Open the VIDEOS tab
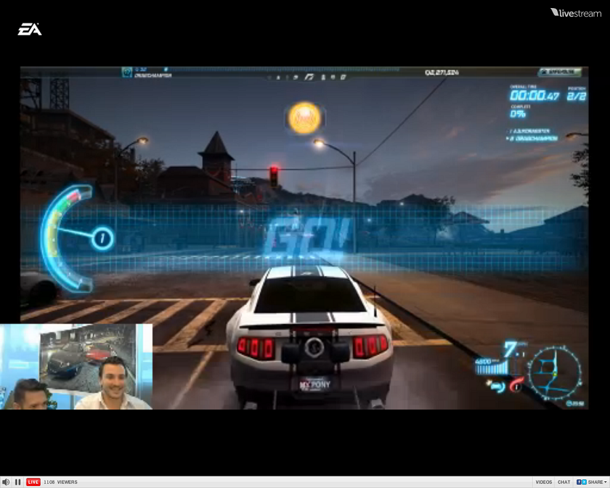 (544, 482)
